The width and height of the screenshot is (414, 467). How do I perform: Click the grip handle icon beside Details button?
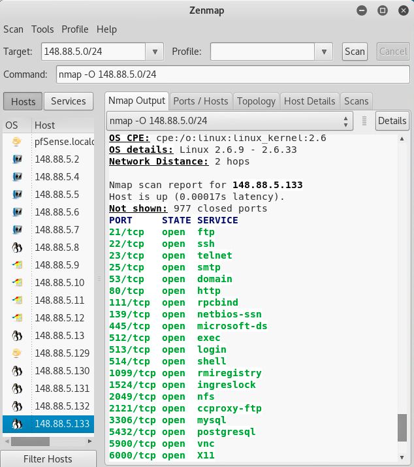pos(364,121)
